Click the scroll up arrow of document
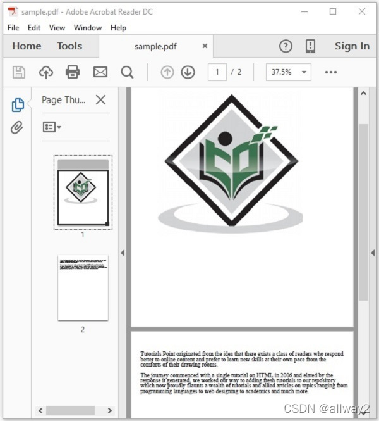 click(x=363, y=94)
